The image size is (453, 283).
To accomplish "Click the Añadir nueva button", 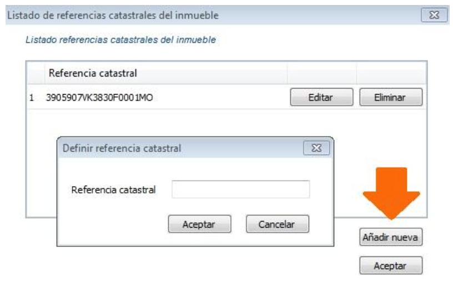I will click(391, 238).
